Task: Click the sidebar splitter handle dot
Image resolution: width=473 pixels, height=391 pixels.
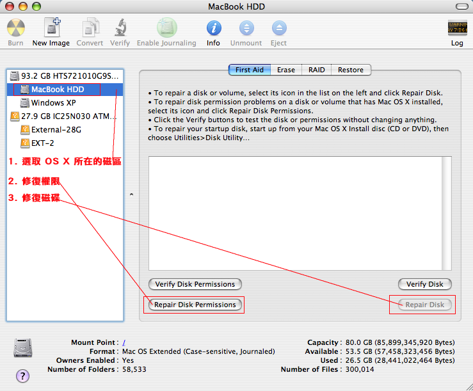Action: click(x=131, y=195)
